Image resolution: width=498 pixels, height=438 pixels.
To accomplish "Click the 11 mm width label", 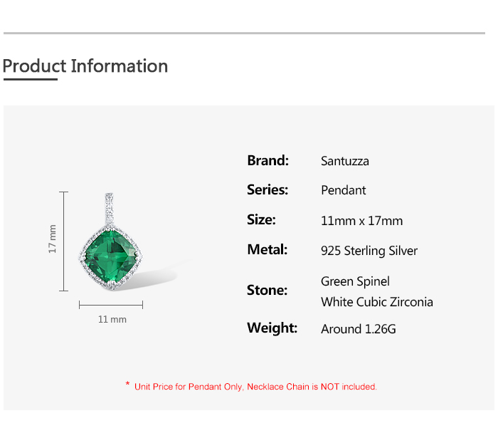I will click(x=112, y=319).
